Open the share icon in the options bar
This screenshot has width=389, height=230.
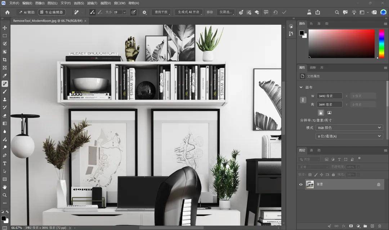coord(318,12)
